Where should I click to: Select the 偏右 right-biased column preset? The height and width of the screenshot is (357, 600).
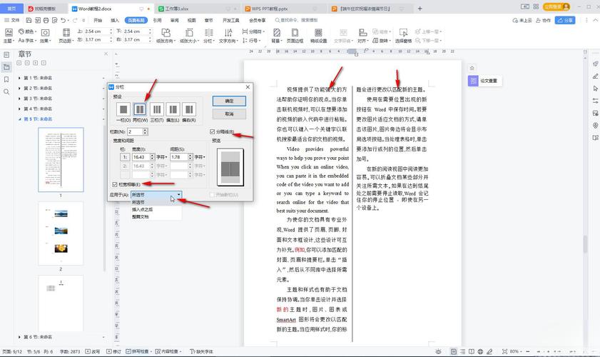189,109
